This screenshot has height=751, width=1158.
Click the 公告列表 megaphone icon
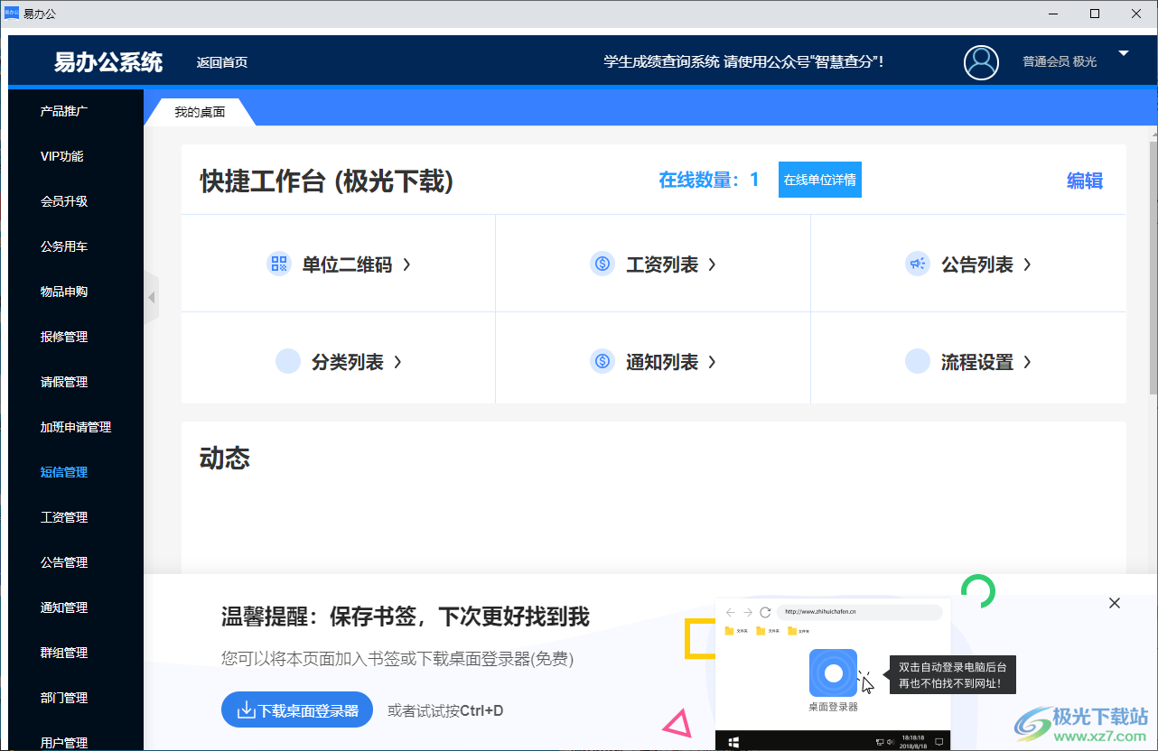pyautogui.click(x=918, y=264)
